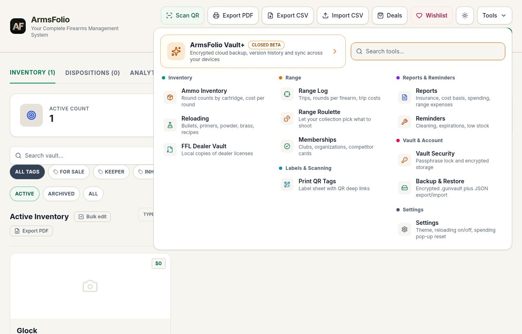Click the Range Roulette dice icon
Viewport: 522px width, 334px height.
tap(287, 119)
